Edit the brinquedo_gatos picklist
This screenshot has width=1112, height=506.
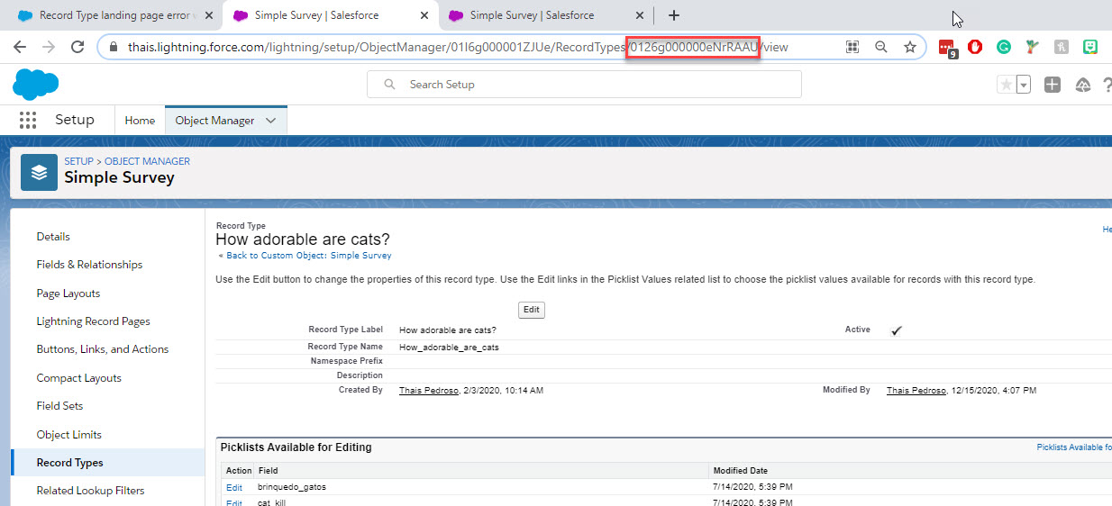coord(234,487)
